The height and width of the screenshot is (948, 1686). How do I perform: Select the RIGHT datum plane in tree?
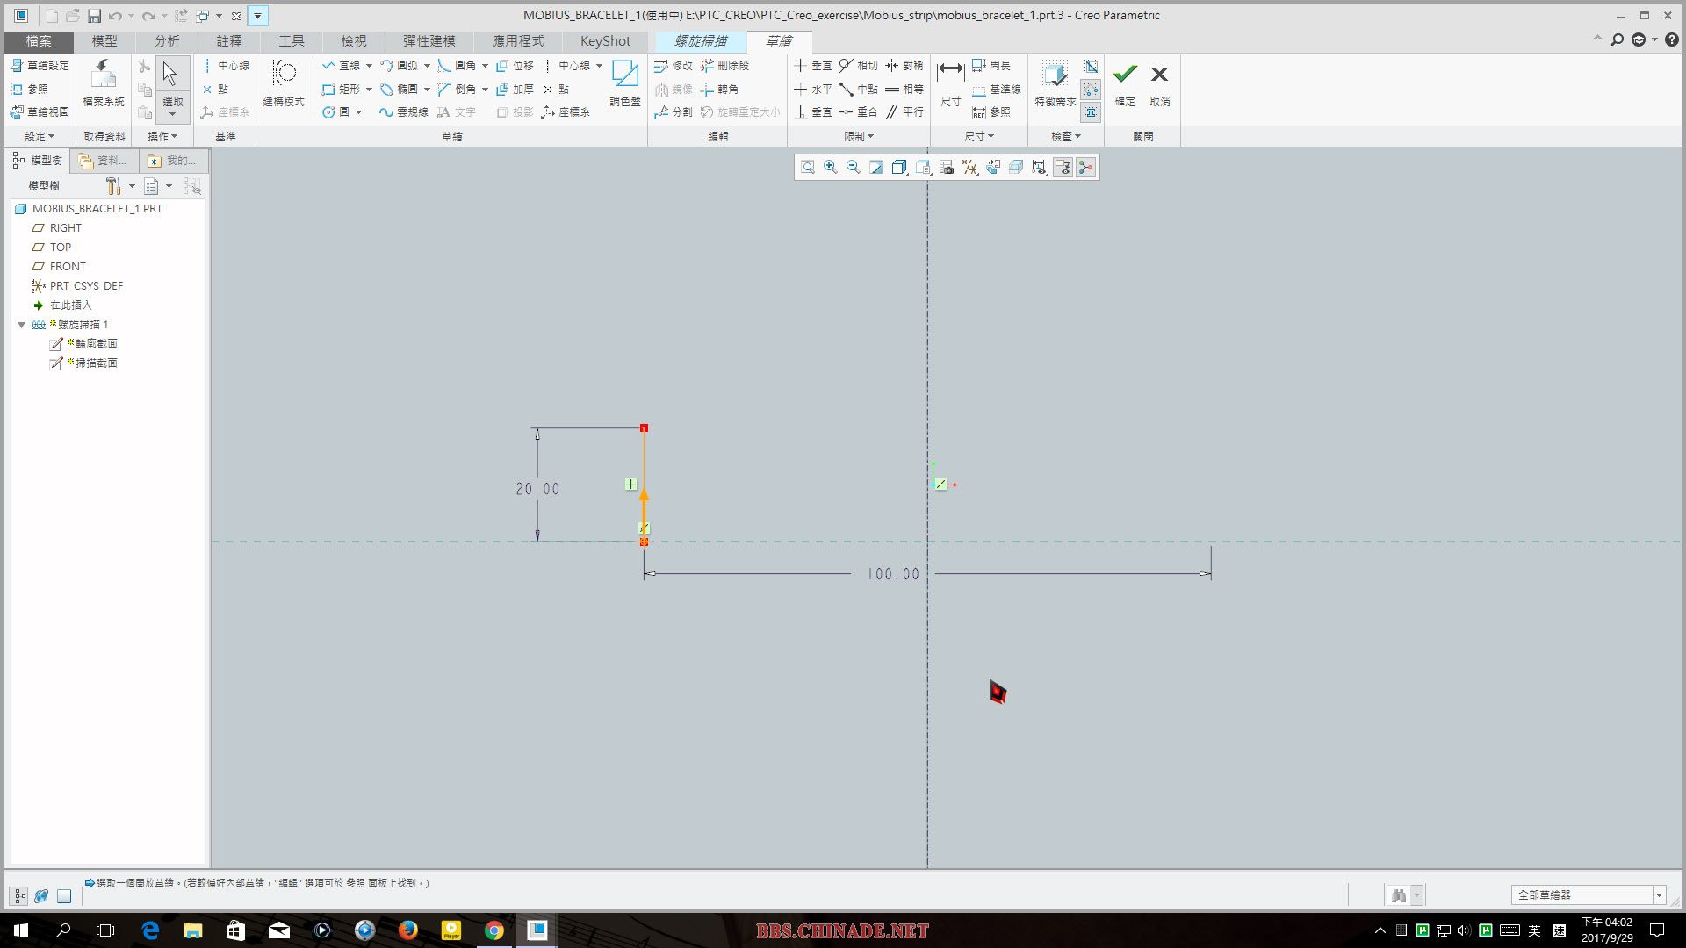(x=57, y=228)
